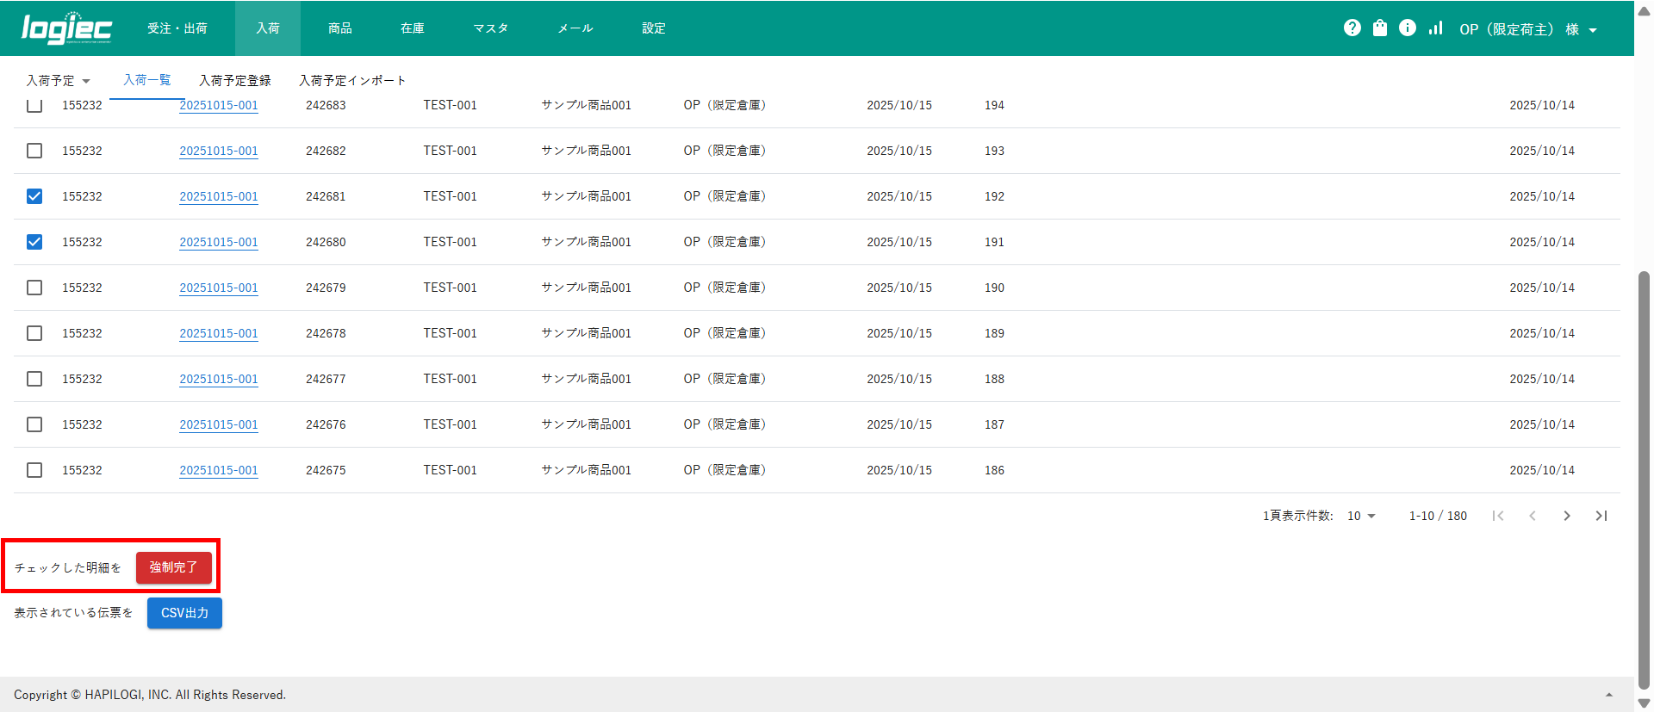Open link 20251015-001 in row 242676
Image resolution: width=1654 pixels, height=712 pixels.
point(219,424)
